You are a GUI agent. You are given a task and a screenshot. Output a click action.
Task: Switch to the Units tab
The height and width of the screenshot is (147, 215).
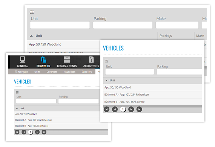click(37, 72)
